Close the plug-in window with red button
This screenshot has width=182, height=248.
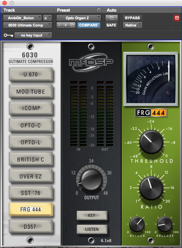coord(4,3)
